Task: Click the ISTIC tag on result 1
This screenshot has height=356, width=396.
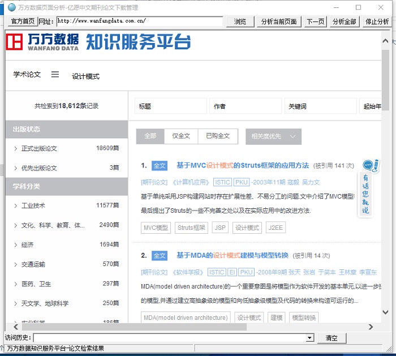Action: (222, 182)
